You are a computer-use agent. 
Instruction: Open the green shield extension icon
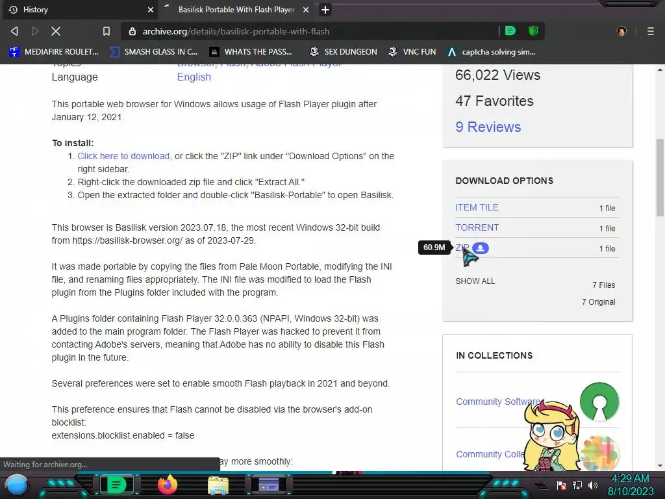533,31
